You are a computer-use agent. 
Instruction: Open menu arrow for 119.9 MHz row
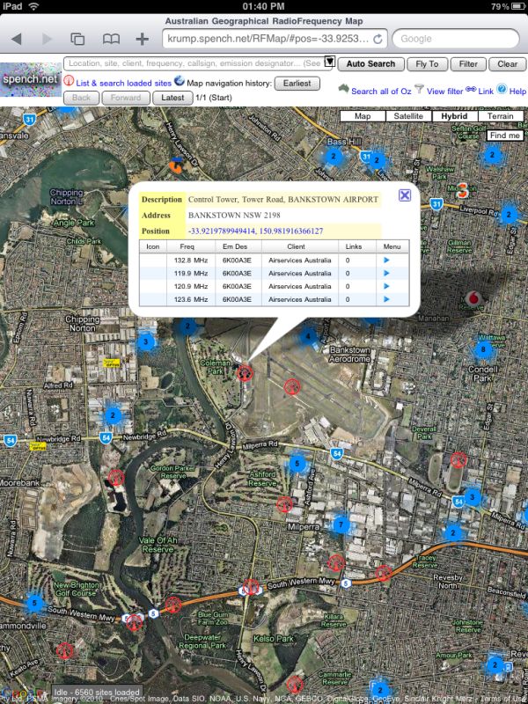[x=386, y=273]
